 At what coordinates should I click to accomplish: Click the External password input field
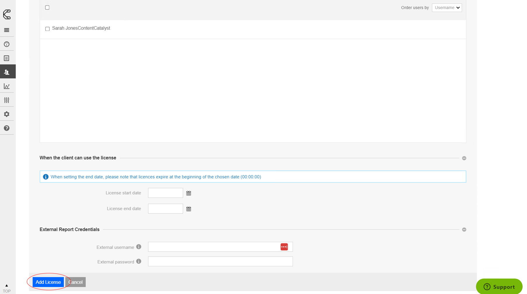click(x=220, y=261)
